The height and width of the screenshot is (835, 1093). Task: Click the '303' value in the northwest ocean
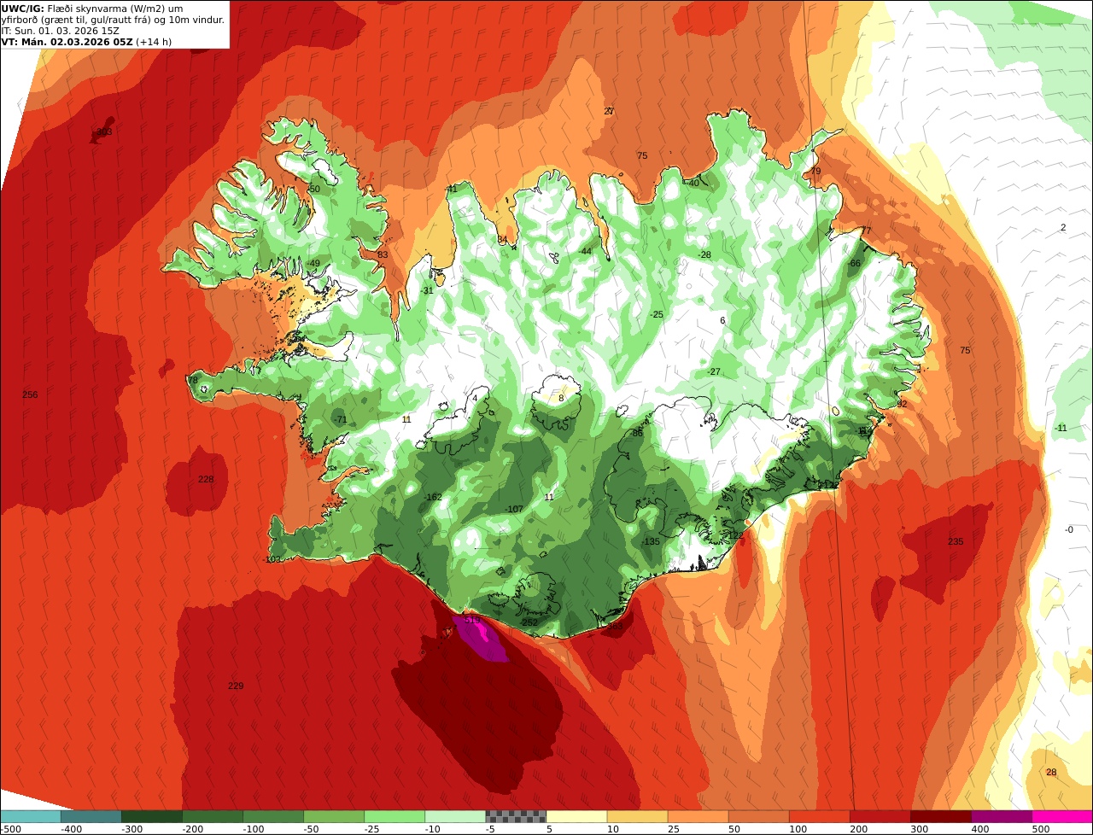tap(104, 131)
